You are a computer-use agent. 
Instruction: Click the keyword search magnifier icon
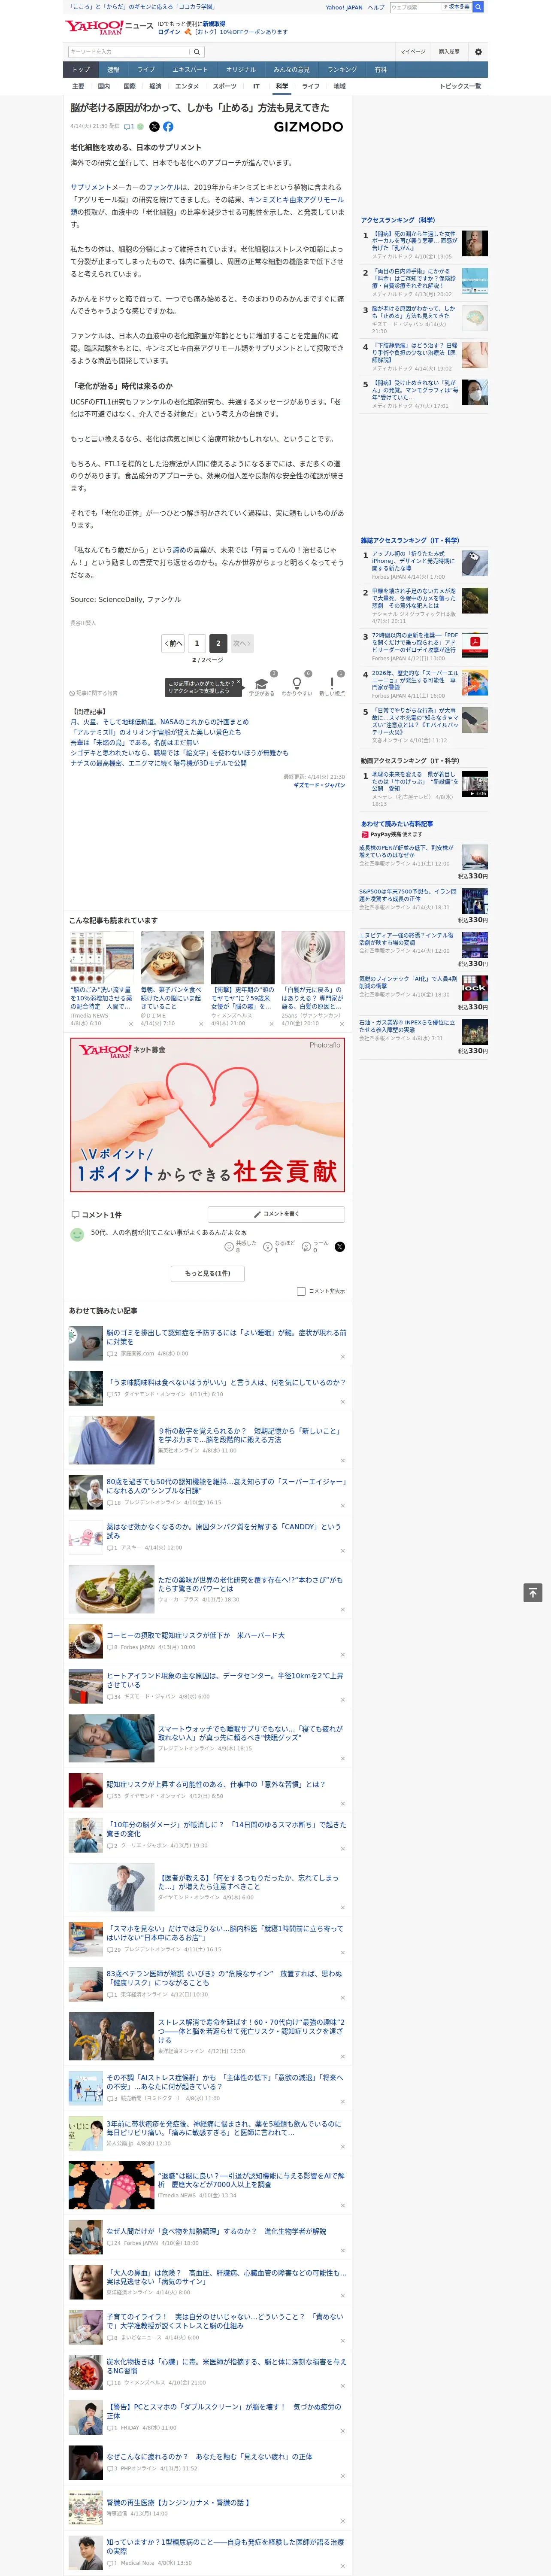[x=197, y=51]
